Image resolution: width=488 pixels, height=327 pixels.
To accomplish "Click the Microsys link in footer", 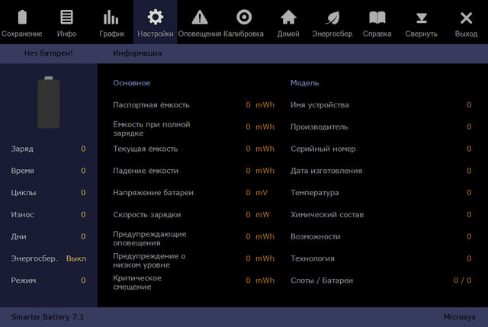I will tap(460, 316).
